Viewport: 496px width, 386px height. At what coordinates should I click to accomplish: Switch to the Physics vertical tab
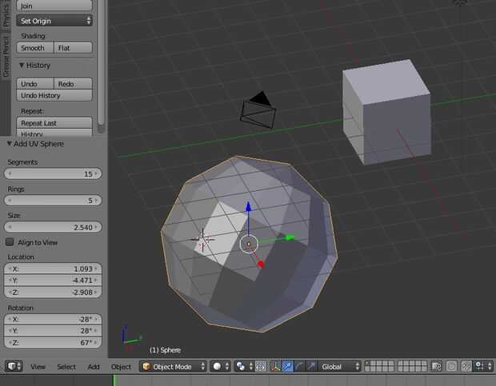tap(6, 15)
